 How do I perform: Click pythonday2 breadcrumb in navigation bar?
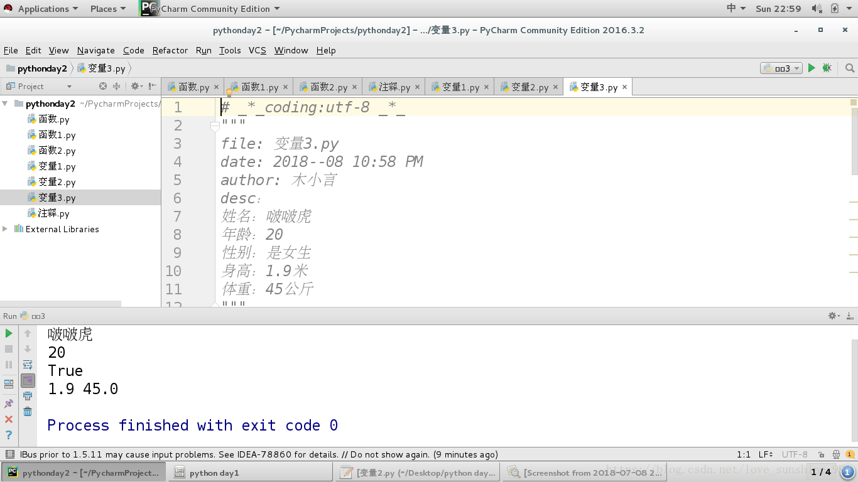pyautogui.click(x=36, y=68)
